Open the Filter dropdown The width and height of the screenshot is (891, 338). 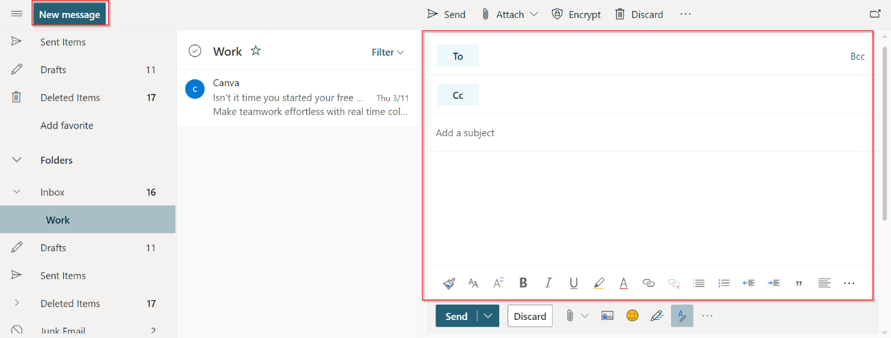click(387, 52)
